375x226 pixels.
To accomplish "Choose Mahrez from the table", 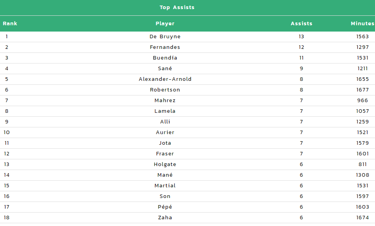I will [x=165, y=101].
